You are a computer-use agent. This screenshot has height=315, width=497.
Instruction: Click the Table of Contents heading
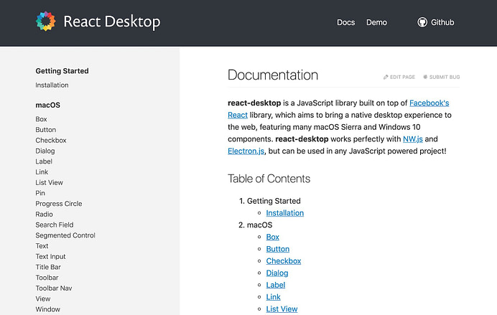[x=269, y=179]
